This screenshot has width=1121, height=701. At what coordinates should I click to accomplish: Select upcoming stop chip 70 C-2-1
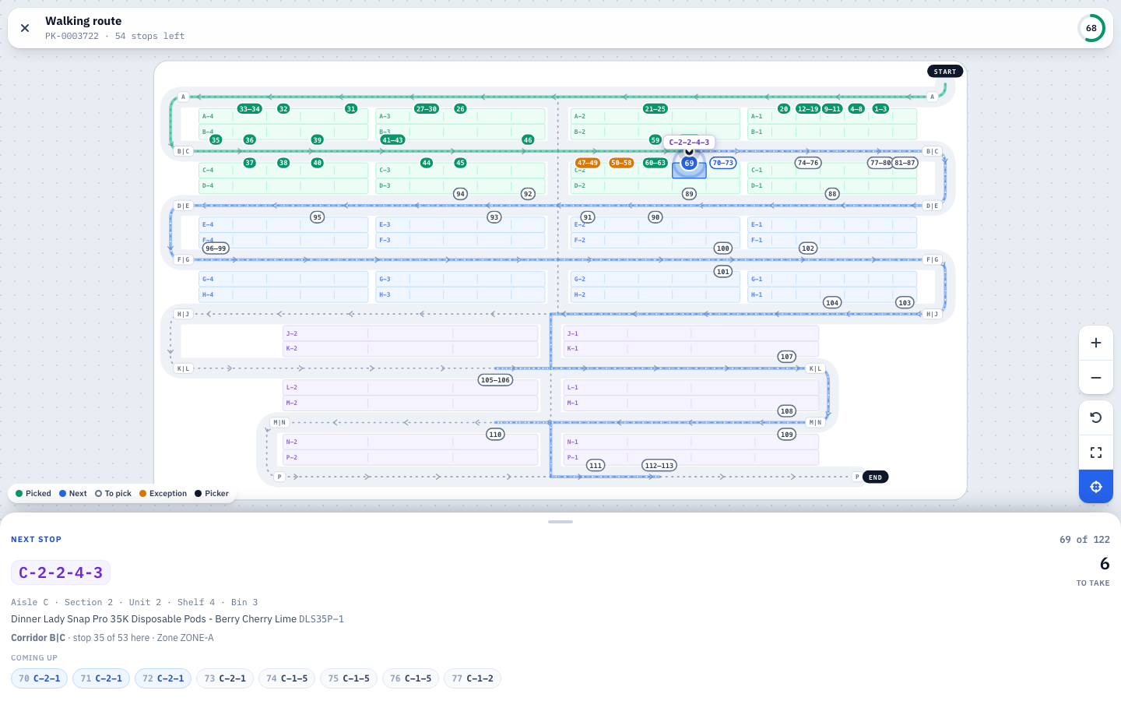(40, 678)
